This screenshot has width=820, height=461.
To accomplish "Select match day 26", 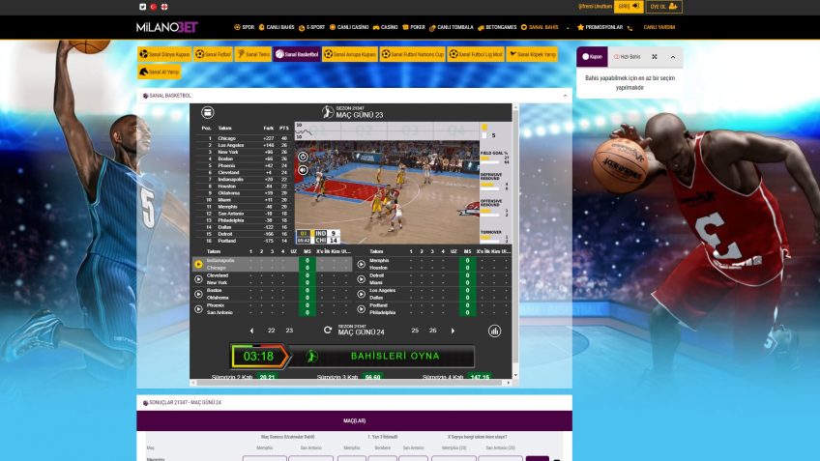I will pyautogui.click(x=432, y=331).
